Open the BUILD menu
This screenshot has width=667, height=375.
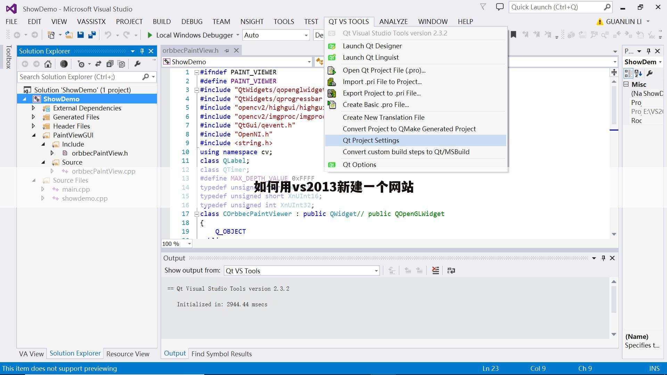pyautogui.click(x=162, y=22)
